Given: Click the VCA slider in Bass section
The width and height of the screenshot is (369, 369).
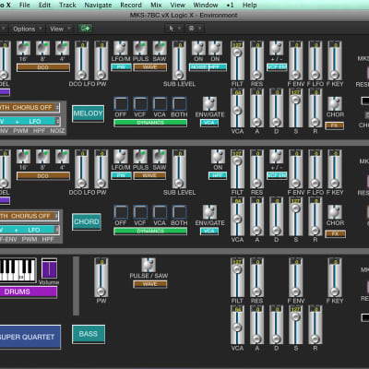Looking at the screenshot, I should point(237,325).
